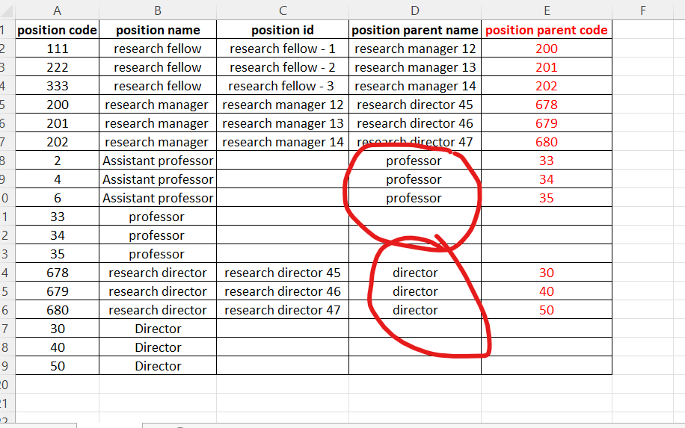Click the cell with position code 34

(57, 235)
